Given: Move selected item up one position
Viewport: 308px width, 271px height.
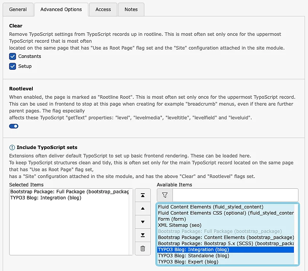Looking at the screenshot, I should point(143,208).
